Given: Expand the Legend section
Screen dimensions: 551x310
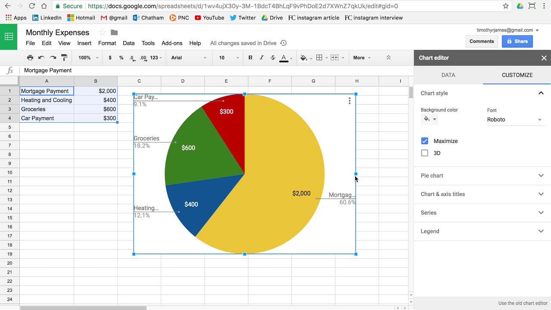Looking at the screenshot, I should click(x=482, y=231).
